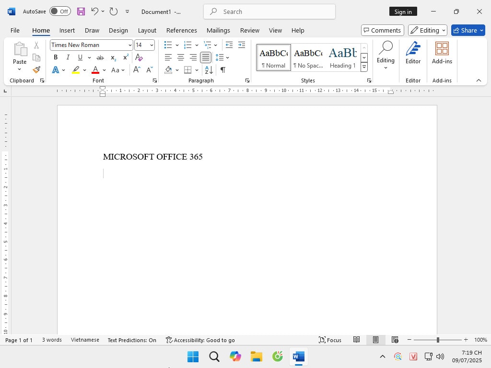Undo the last action
Image resolution: width=491 pixels, height=368 pixels.
tap(95, 11)
